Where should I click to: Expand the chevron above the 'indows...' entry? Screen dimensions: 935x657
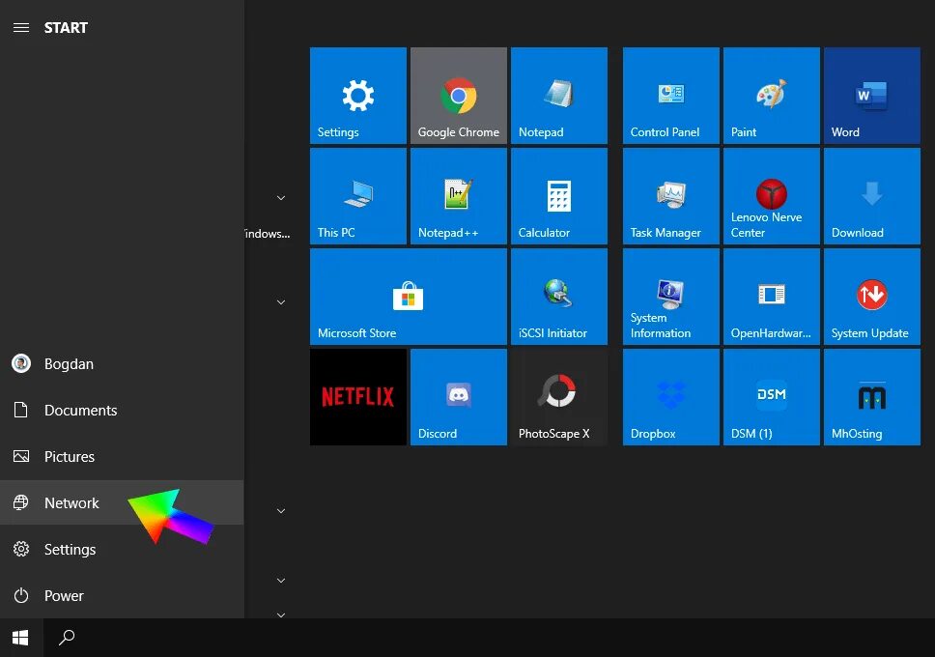coord(281,197)
